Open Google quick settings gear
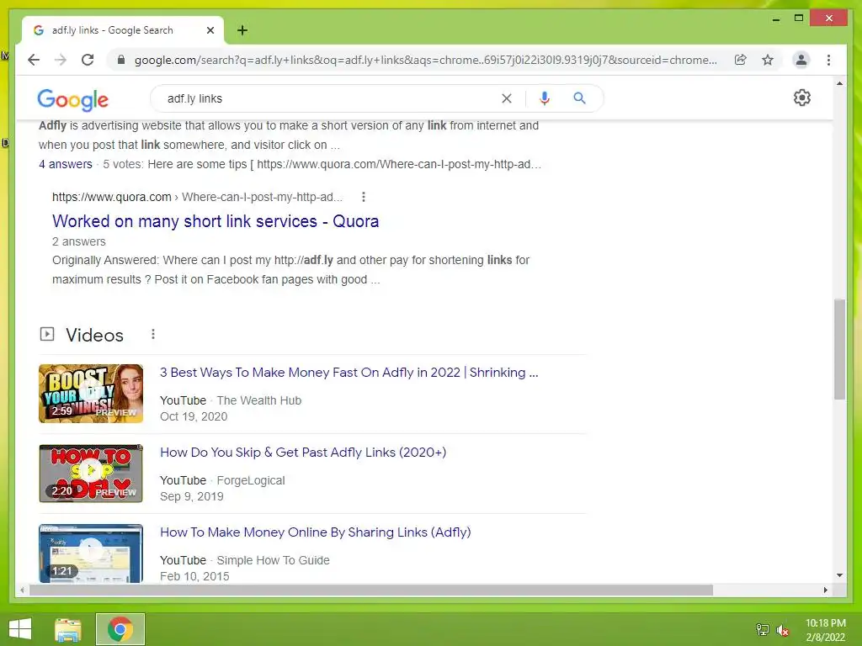The height and width of the screenshot is (646, 862). pyautogui.click(x=801, y=98)
